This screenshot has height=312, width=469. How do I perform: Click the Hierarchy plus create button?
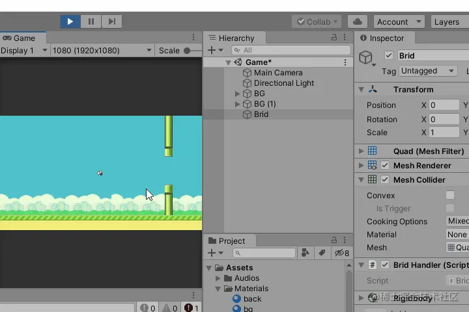[x=212, y=50]
